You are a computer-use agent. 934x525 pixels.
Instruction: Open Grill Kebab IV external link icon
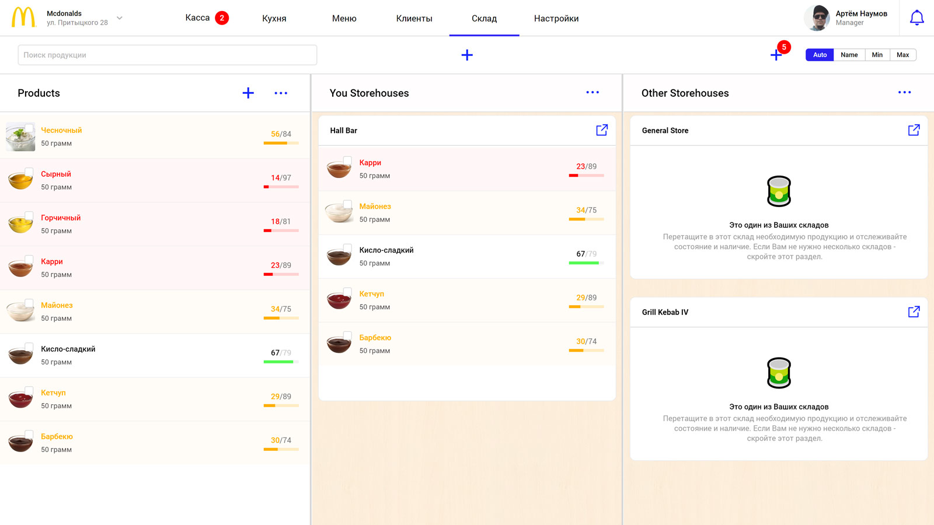tap(914, 312)
